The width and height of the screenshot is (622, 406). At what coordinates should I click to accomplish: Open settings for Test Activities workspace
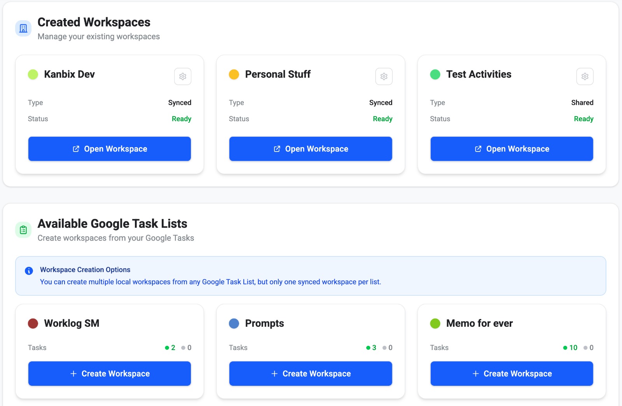pos(585,76)
